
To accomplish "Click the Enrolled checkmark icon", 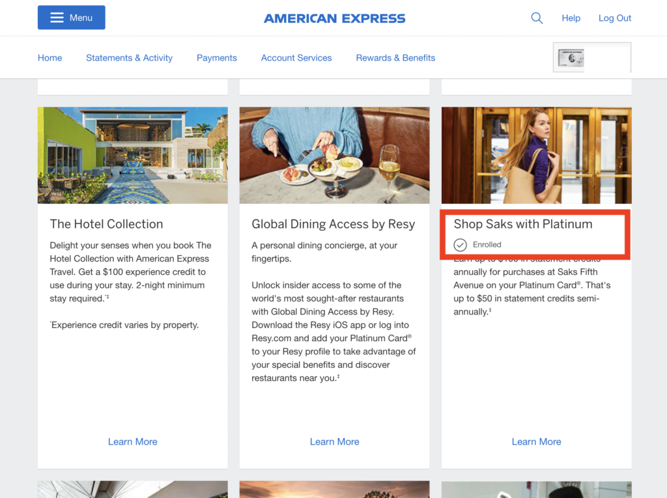I will 461,245.
